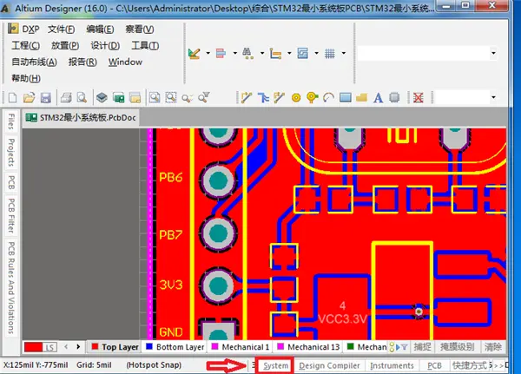Click the Instruments panel button
This screenshot has height=374, width=521.
click(x=392, y=365)
